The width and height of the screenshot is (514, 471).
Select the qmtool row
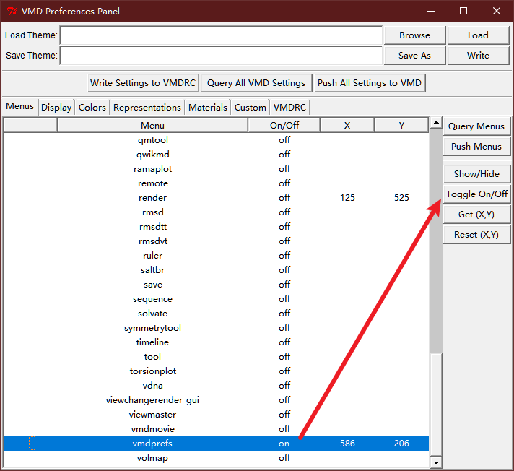pyautogui.click(x=216, y=140)
